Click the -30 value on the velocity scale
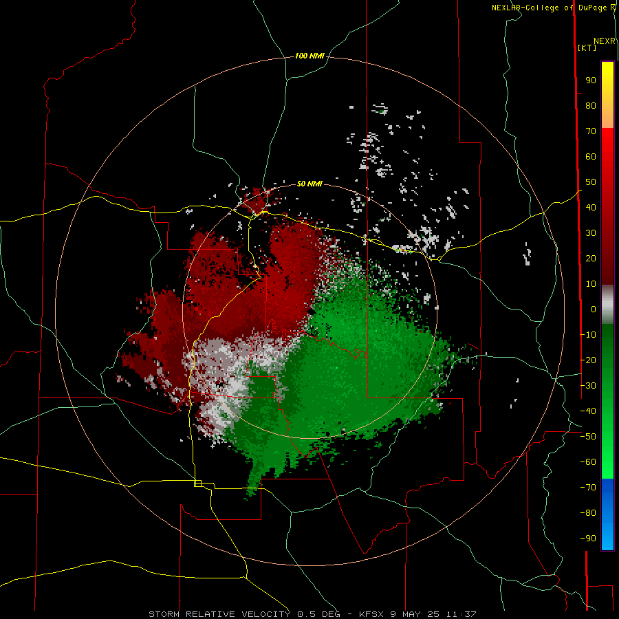This screenshot has height=619, width=619. tap(588, 386)
